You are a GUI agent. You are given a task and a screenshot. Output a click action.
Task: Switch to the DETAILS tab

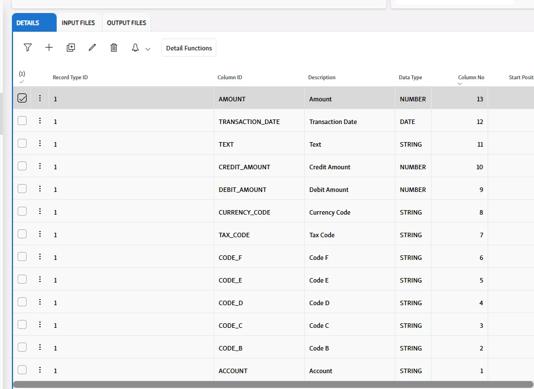(35, 23)
